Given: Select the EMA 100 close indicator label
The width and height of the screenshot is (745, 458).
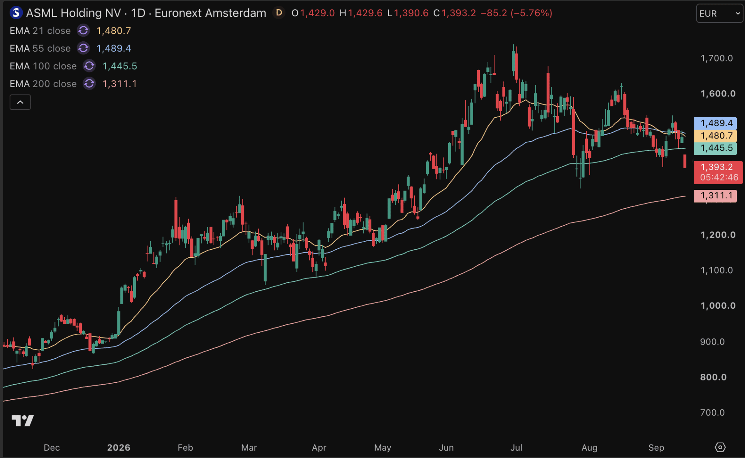Looking at the screenshot, I should click(43, 66).
